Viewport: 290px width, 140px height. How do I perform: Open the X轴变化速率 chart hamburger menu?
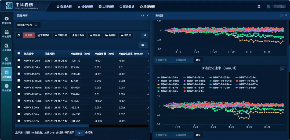[x=282, y=69]
